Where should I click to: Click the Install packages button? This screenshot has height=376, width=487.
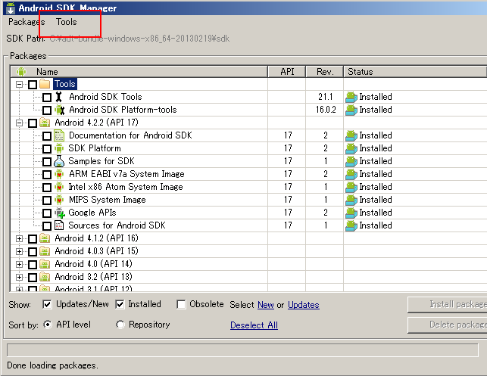448,305
